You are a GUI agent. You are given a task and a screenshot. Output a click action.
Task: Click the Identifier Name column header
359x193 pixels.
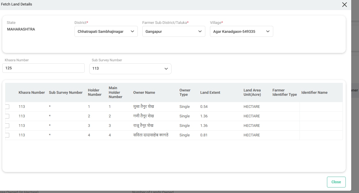tap(315, 93)
